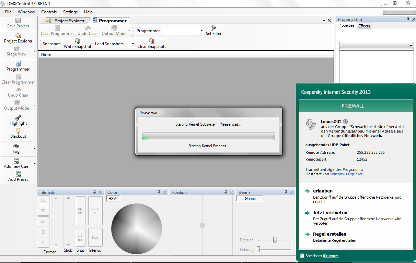Enable the 'Speichern für immer' checkbox
The height and width of the screenshot is (263, 416).
click(x=302, y=256)
